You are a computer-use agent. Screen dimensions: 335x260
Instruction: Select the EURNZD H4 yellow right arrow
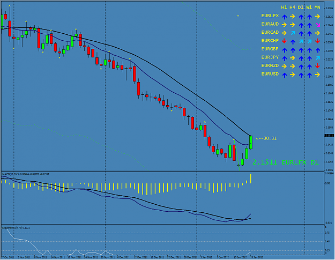coord(293,66)
